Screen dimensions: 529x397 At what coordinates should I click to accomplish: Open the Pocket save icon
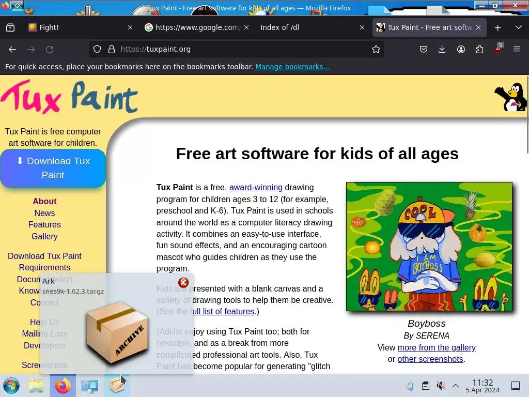424,49
